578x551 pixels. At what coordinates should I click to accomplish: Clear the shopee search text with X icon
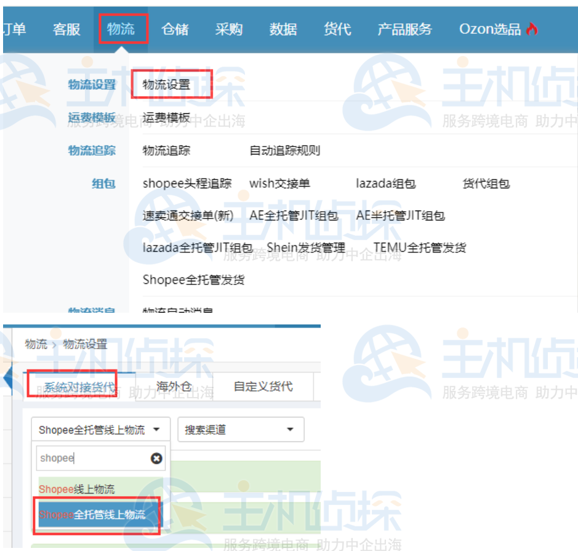pyautogui.click(x=156, y=458)
